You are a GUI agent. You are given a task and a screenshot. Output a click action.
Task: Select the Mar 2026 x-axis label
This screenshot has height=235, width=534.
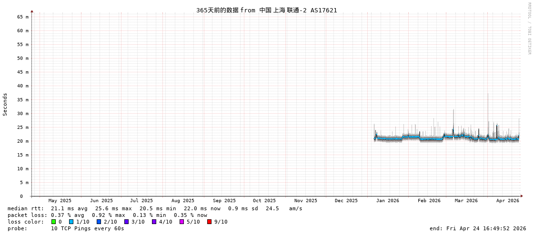point(466,201)
